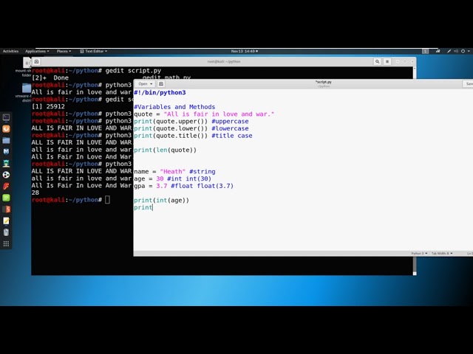Open the Armitage dock icon below Metasploit
Screen dimensions: 473x354
(x=6, y=163)
